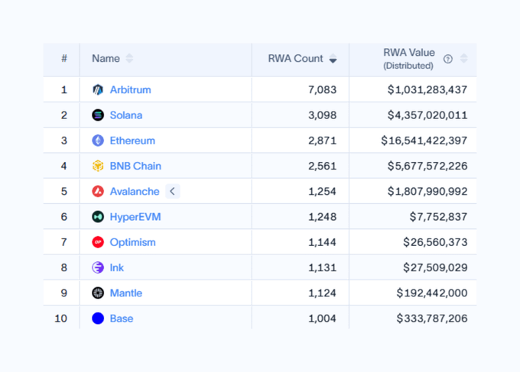Click the # column header
Image resolution: width=520 pixels, height=372 pixels.
point(64,59)
